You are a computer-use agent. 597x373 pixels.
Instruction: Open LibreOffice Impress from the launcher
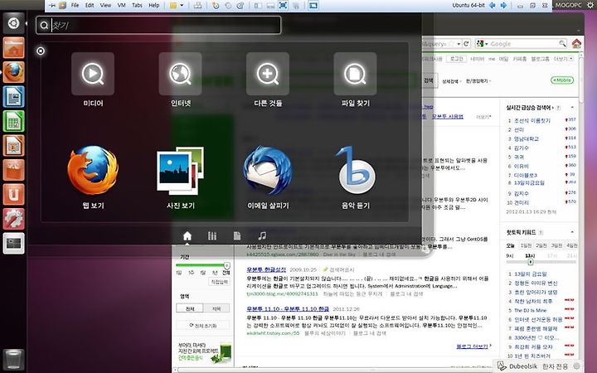pos(14,145)
